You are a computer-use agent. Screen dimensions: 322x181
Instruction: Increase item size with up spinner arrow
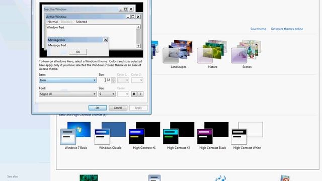(x=113, y=78)
